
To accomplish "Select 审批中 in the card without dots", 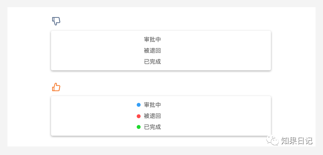I will click(x=152, y=40).
